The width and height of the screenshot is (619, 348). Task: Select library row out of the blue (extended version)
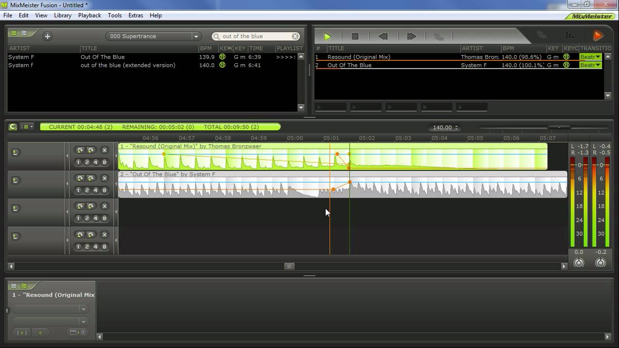click(x=152, y=65)
